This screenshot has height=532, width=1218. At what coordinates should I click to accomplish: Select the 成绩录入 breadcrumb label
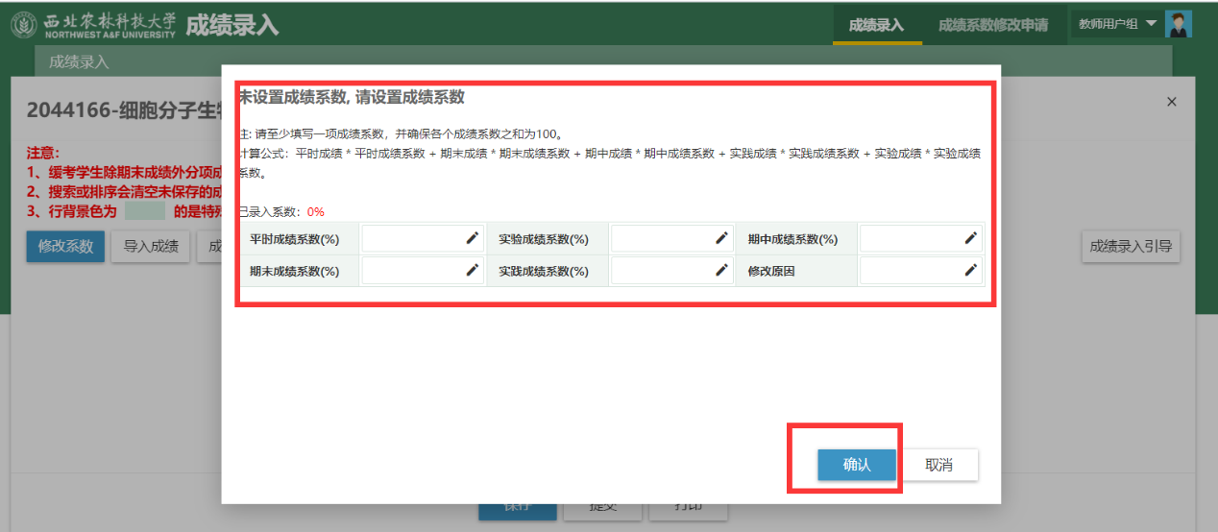79,62
